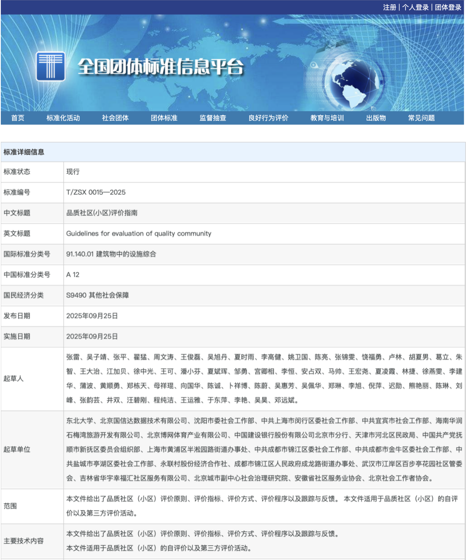
Task: Click the English title Guidelines for evaluation text
Action: [139, 233]
